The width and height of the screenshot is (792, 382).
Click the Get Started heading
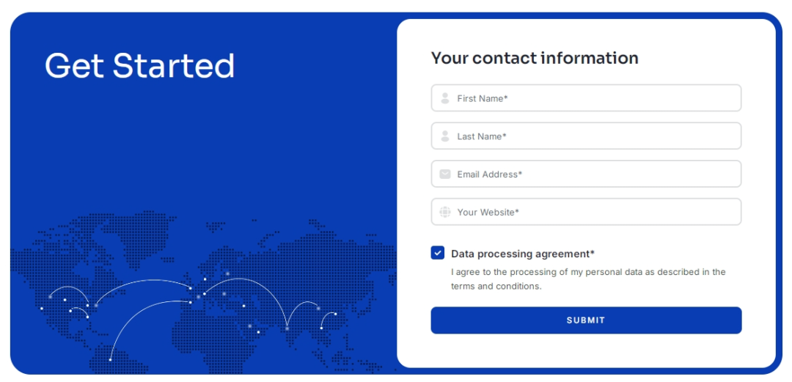[x=139, y=66]
